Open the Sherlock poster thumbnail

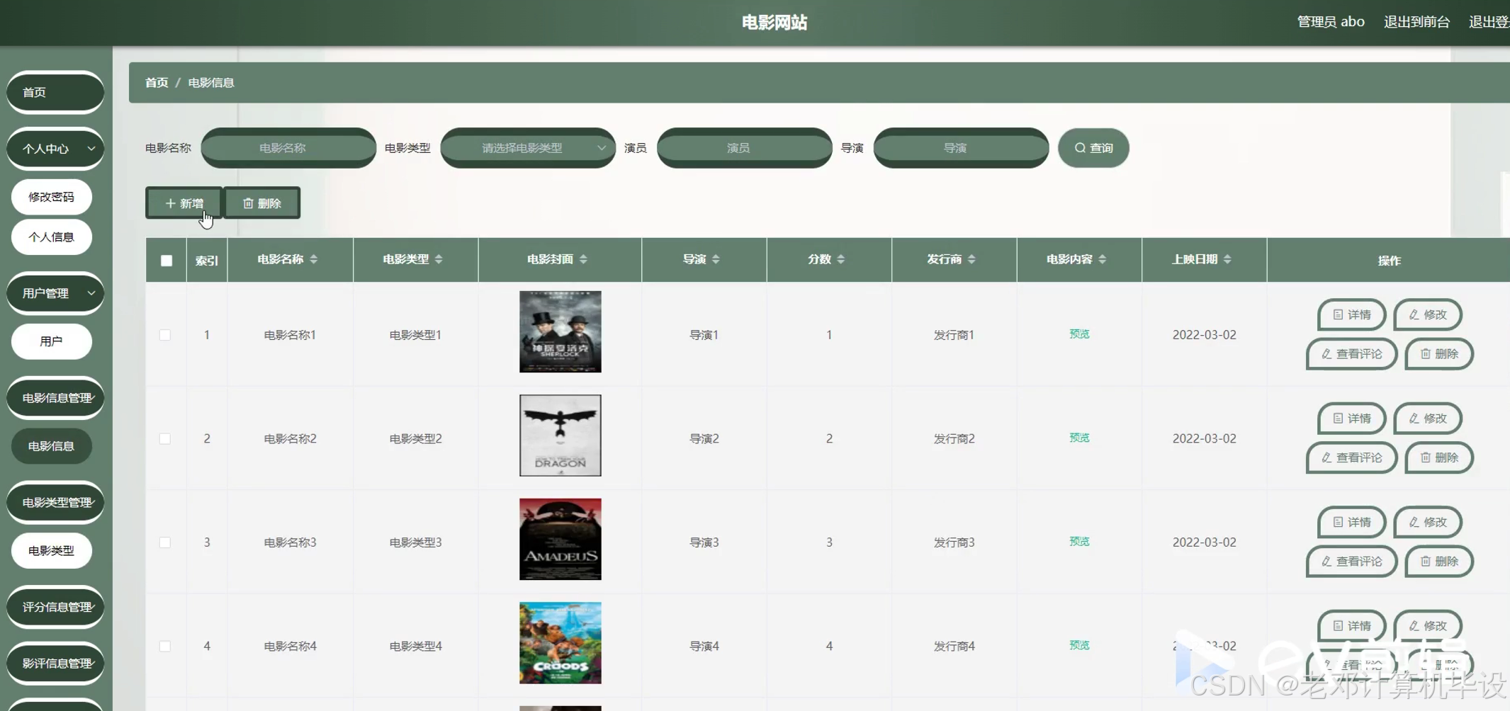560,331
